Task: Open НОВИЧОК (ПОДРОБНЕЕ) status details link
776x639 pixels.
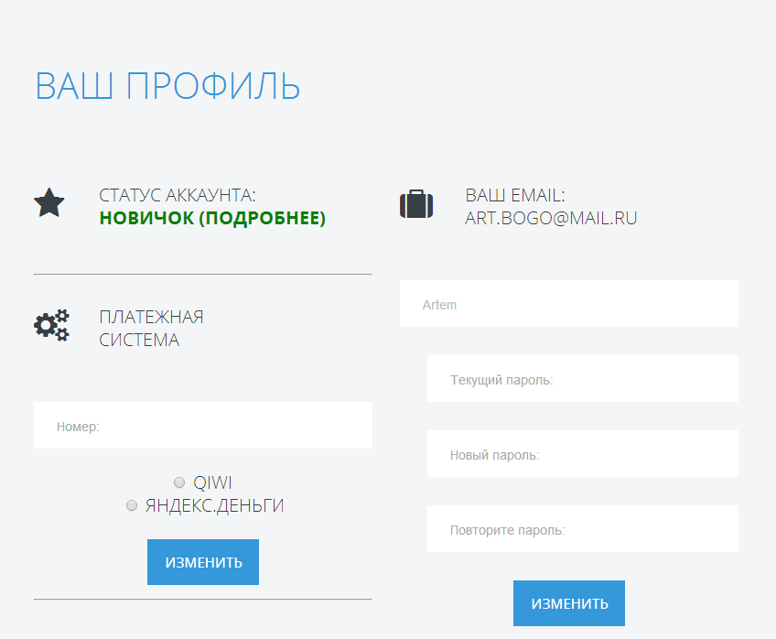Action: 212,218
